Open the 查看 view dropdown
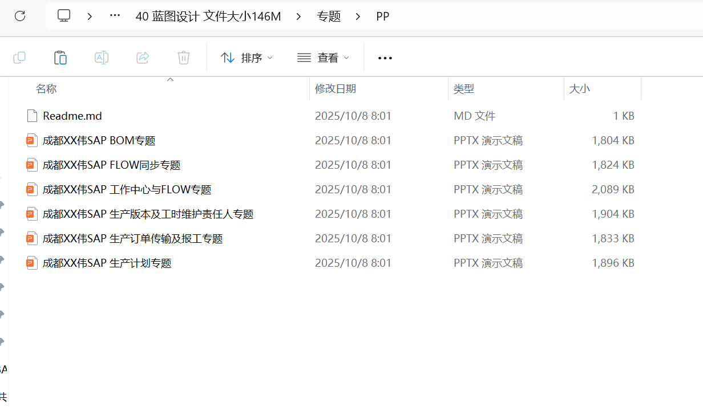703x407 pixels. (x=323, y=58)
